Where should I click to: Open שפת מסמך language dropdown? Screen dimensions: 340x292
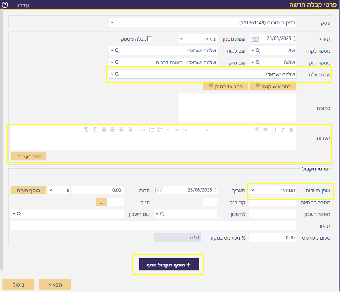point(182,39)
